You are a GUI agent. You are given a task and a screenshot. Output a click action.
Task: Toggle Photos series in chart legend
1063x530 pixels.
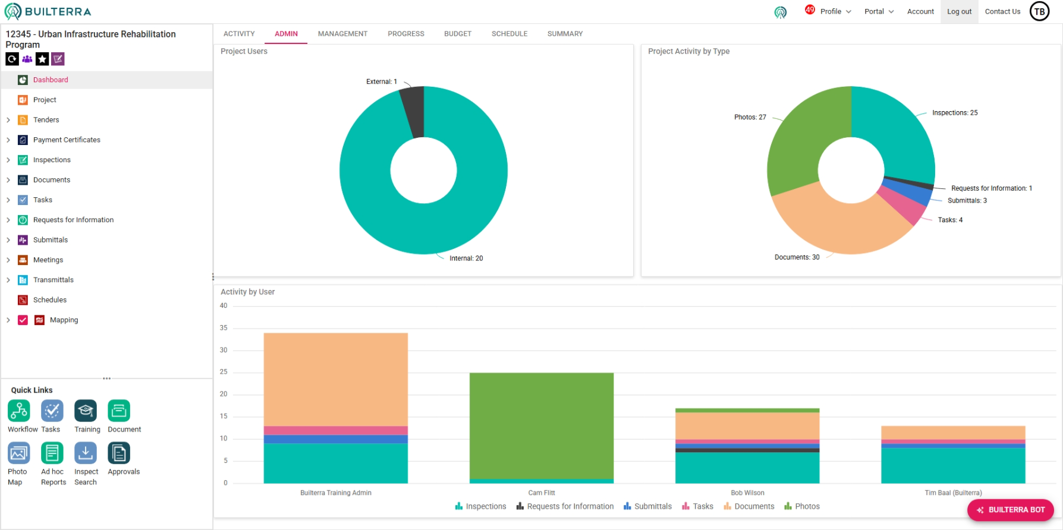(801, 506)
